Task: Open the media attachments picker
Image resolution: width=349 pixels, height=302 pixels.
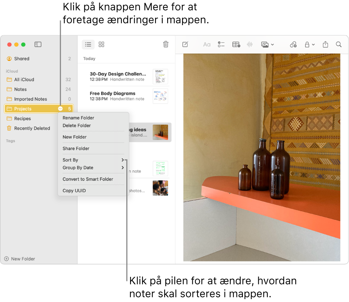Action: click(265, 45)
